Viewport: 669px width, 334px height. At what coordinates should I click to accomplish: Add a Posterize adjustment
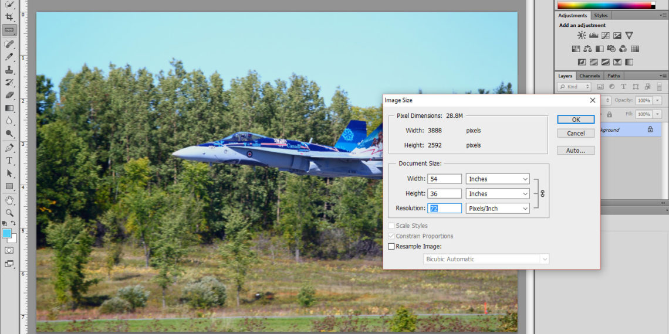coord(593,62)
